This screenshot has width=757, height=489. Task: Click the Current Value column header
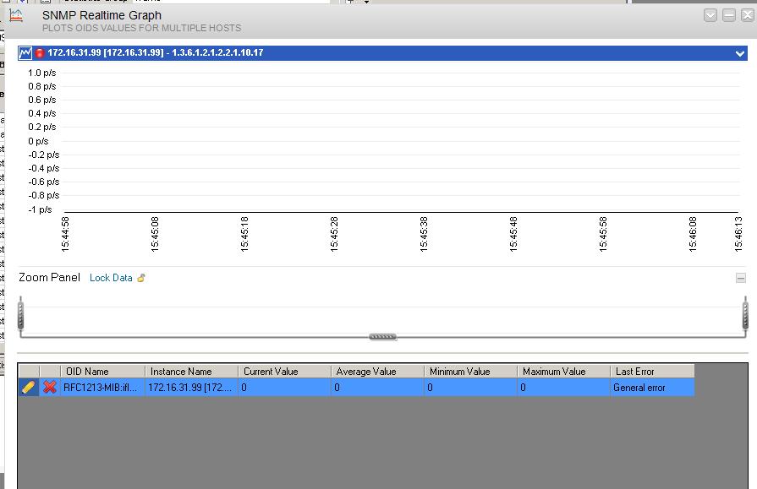[x=284, y=372]
